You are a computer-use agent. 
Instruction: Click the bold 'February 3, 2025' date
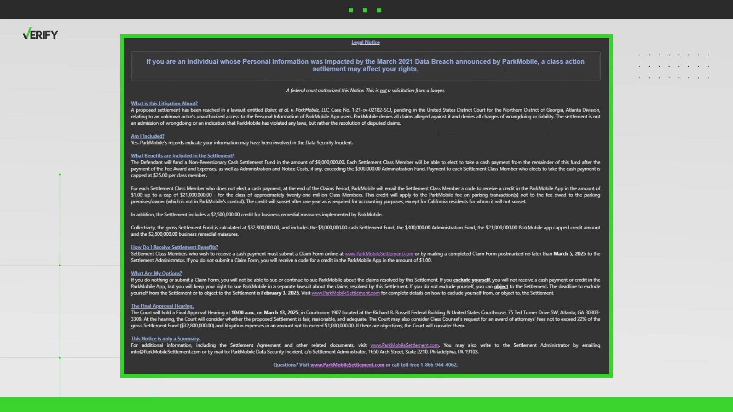280,293
